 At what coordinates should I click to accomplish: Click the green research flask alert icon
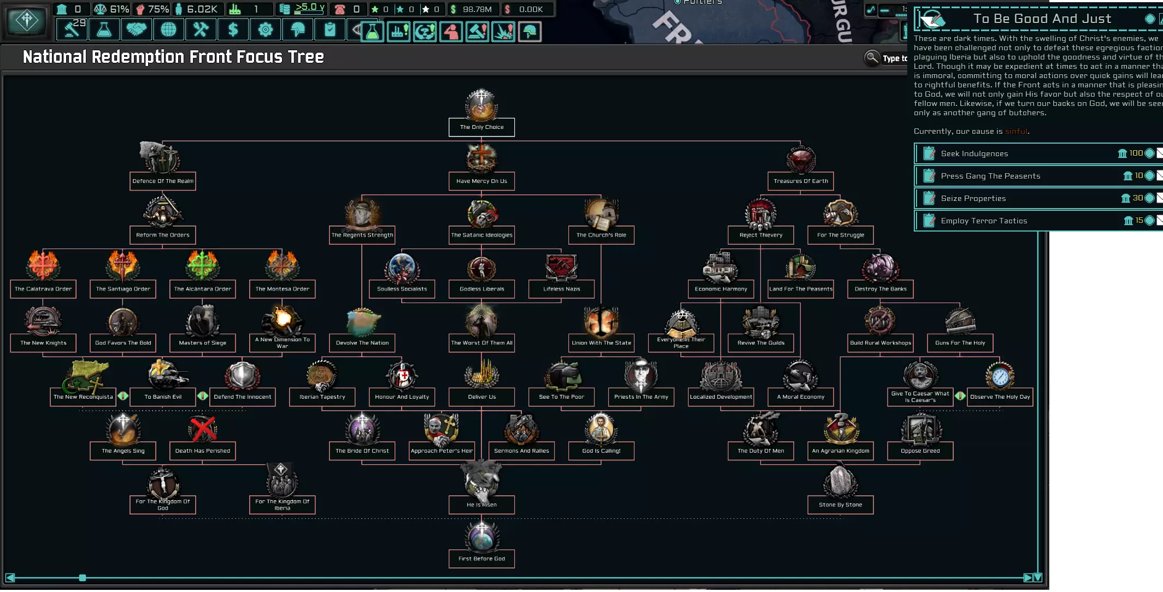372,32
